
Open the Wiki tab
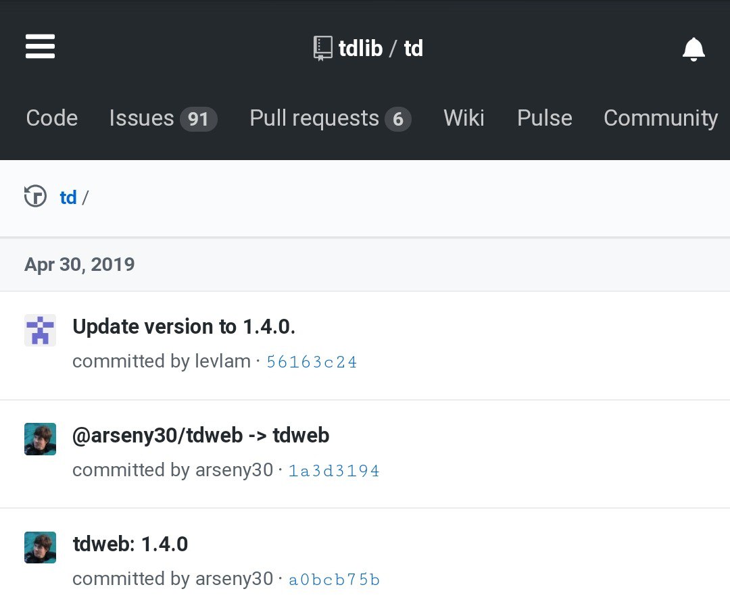click(x=464, y=118)
